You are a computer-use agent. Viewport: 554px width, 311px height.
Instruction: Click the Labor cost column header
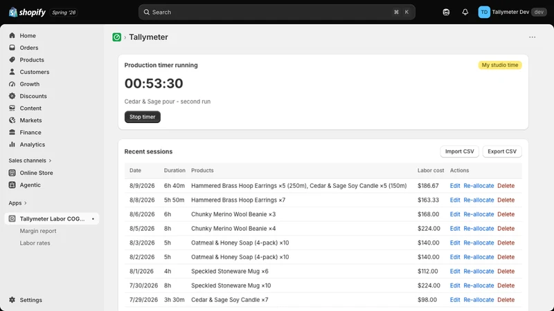click(431, 170)
